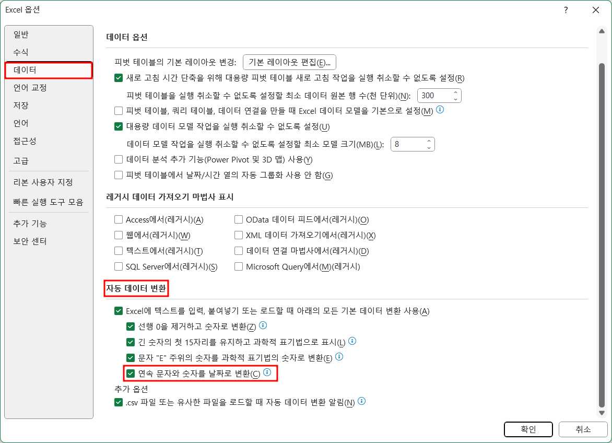This screenshot has width=612, height=443.
Task: Enable Excel 데이터 모델을 기본으로 설정 checkbox
Action: coord(119,111)
